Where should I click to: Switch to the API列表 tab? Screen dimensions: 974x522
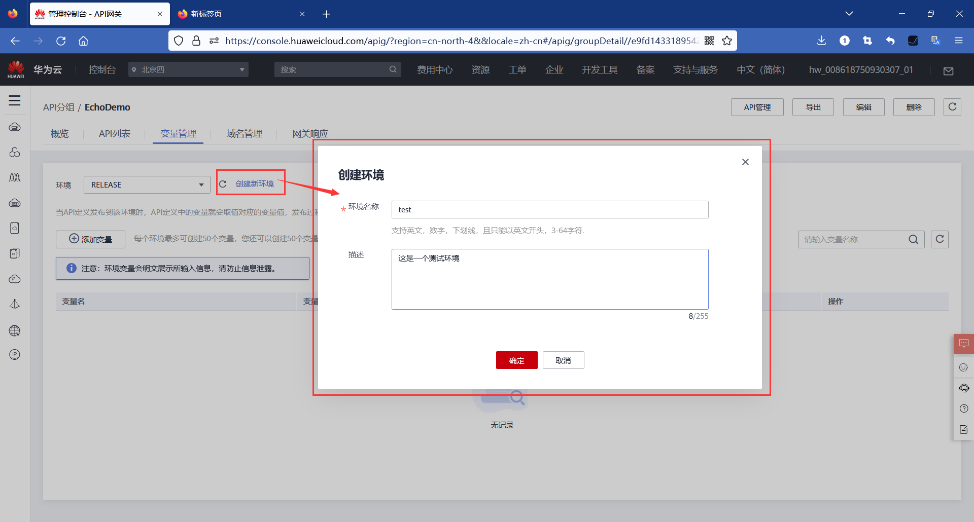point(114,133)
